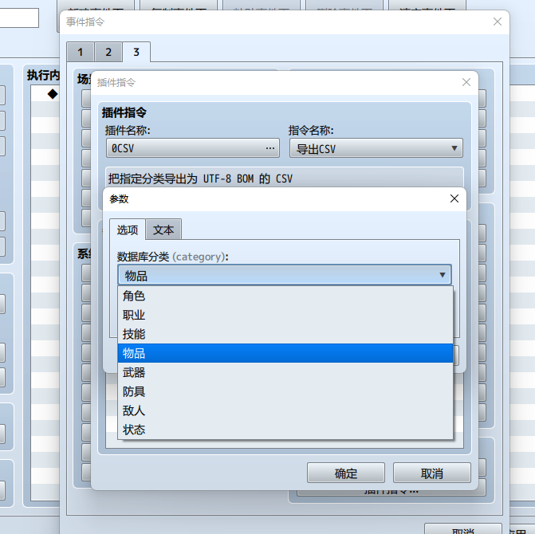
Task: Select 角色 in the category dropdown list
Action: 285,296
